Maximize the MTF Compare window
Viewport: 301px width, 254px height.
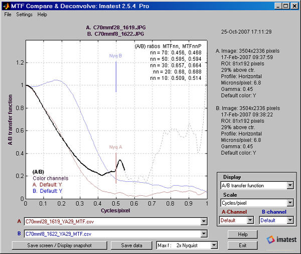coord(286,6)
